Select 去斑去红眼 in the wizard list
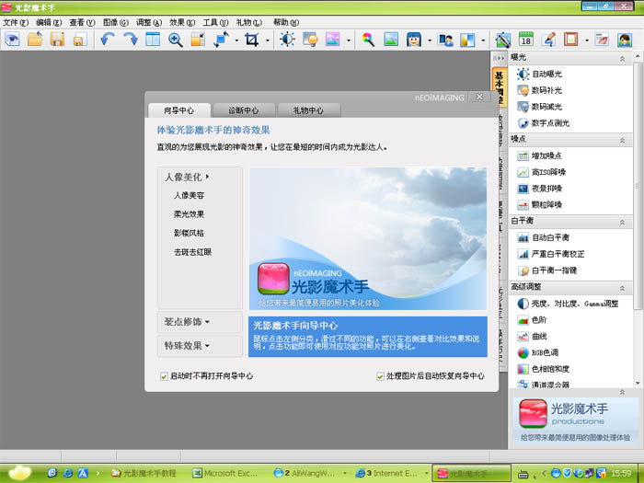Screen dimensions: 644x483 point(192,252)
